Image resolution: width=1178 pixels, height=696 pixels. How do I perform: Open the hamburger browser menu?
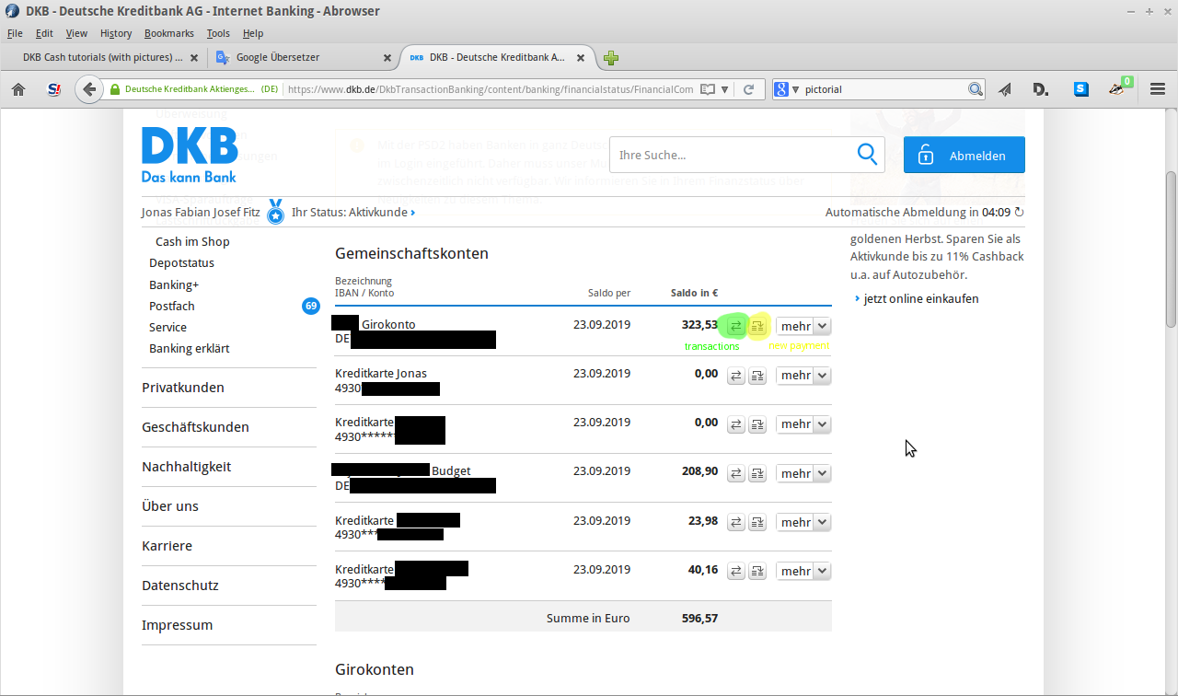pyautogui.click(x=1158, y=89)
